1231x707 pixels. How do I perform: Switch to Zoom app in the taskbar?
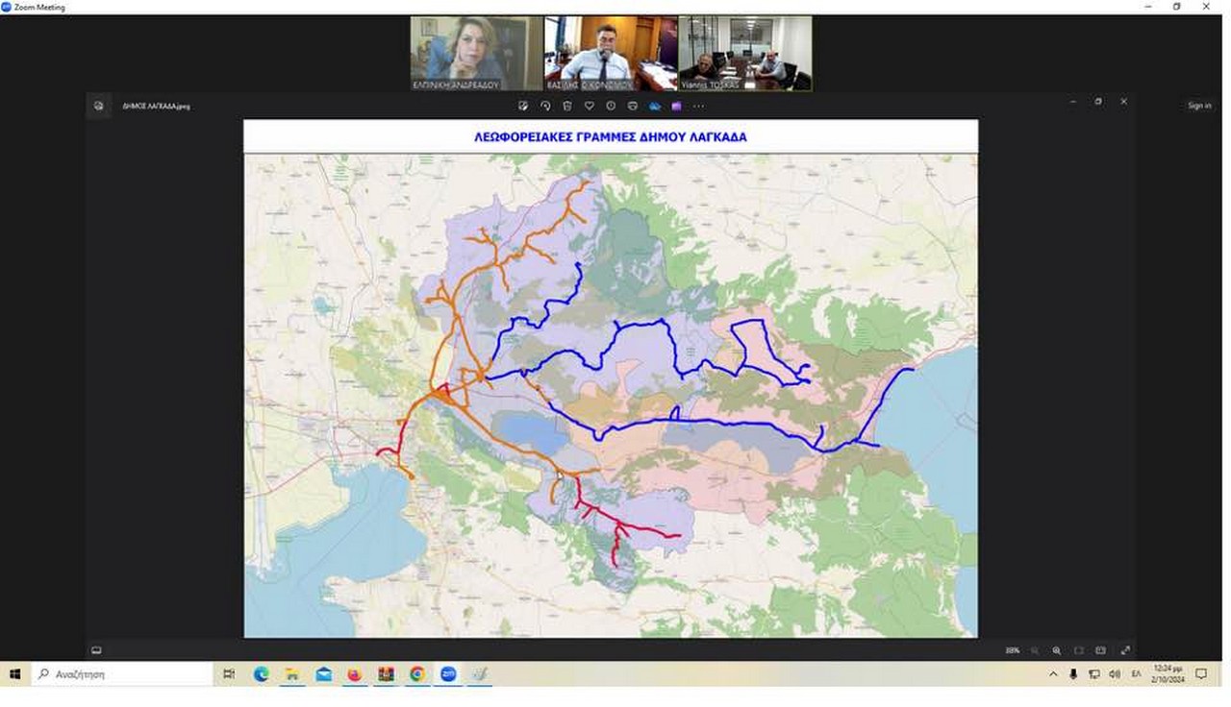(x=448, y=674)
